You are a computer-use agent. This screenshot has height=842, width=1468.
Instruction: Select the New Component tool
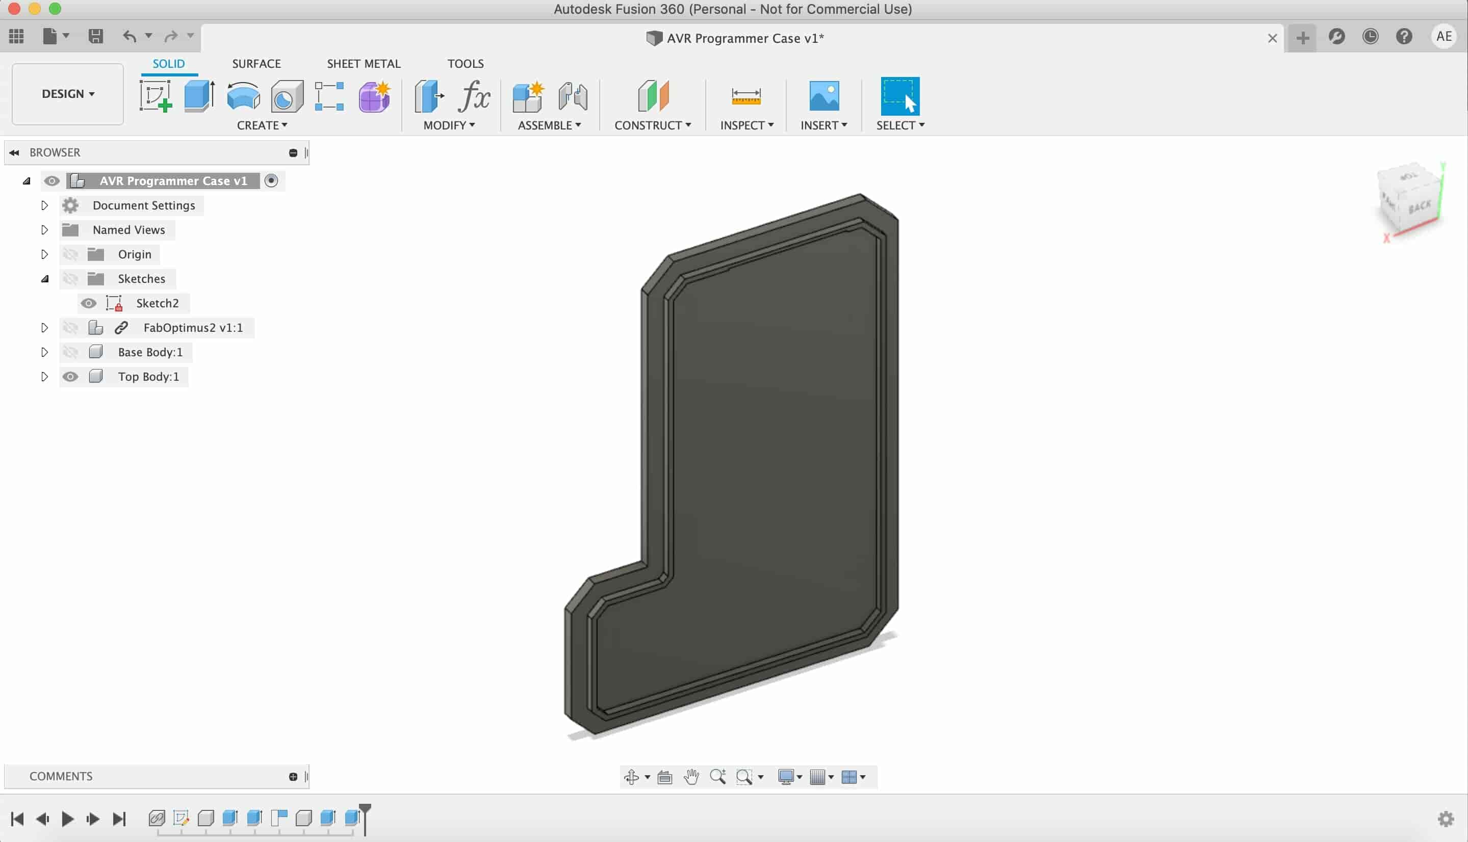pos(528,96)
